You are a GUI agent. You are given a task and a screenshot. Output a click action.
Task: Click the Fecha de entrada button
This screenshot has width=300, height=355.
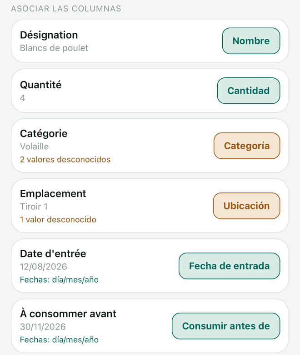[229, 266]
